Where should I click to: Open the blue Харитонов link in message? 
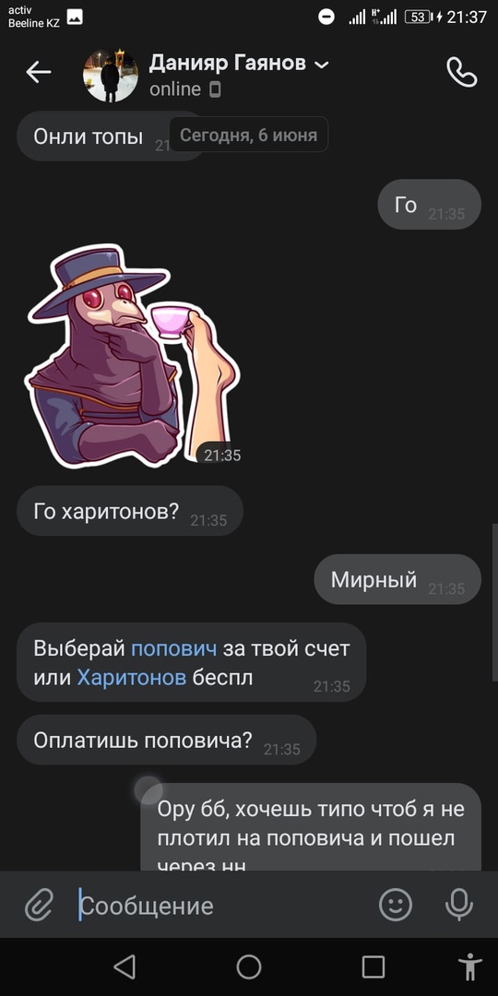pos(132,678)
